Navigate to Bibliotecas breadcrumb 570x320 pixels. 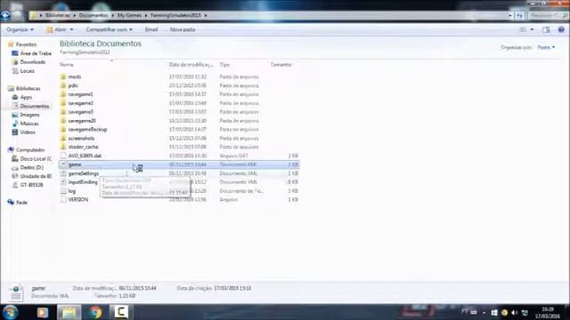tap(57, 15)
